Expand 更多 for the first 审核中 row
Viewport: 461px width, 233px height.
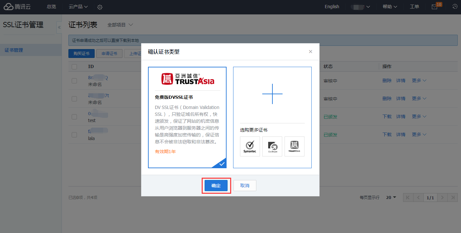(x=419, y=81)
